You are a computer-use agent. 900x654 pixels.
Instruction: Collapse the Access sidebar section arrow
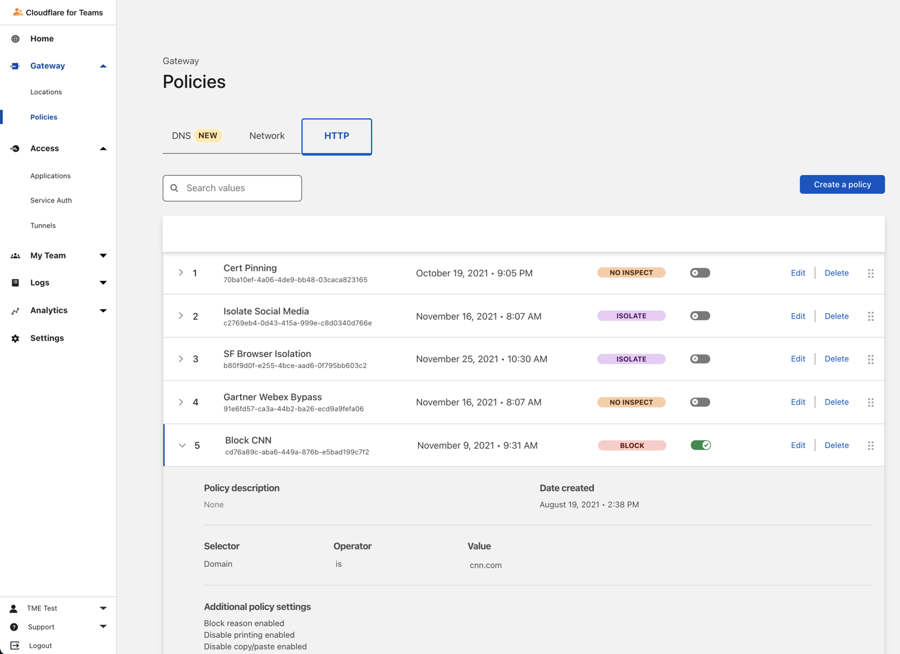point(103,148)
